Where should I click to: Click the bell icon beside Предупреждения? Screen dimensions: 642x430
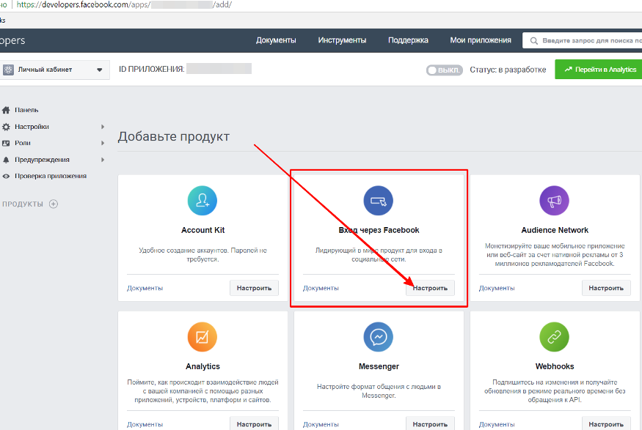(x=6, y=160)
